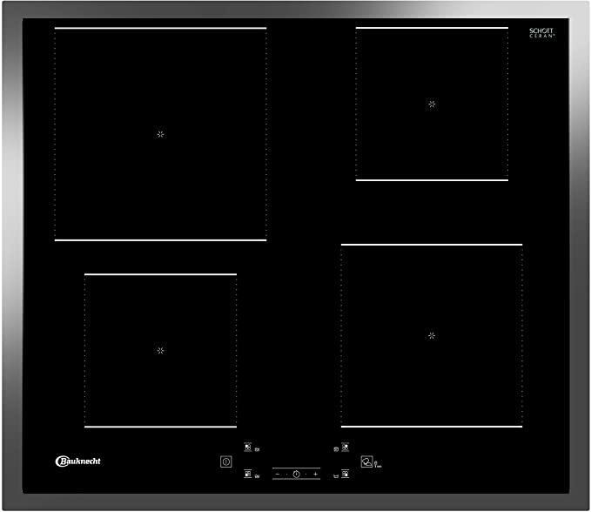Tap the simmer pot icon near front-right zone
The image size is (591, 512).
(x=334, y=475)
